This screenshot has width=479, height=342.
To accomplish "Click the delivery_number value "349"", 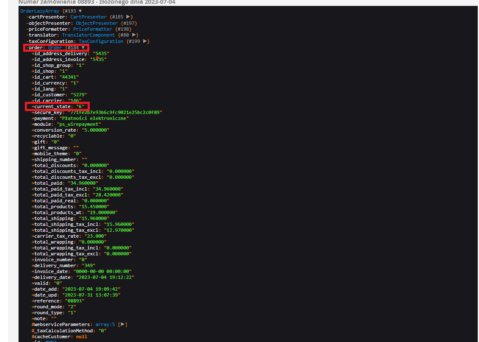I will (x=88, y=265).
